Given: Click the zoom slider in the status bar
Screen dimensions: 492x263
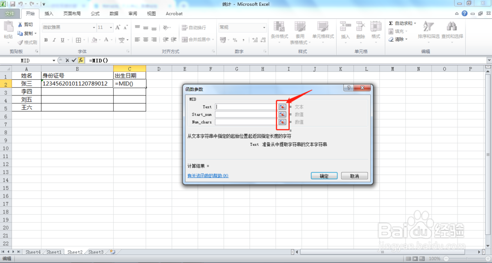Looking at the screenshot, I should tap(466, 259).
